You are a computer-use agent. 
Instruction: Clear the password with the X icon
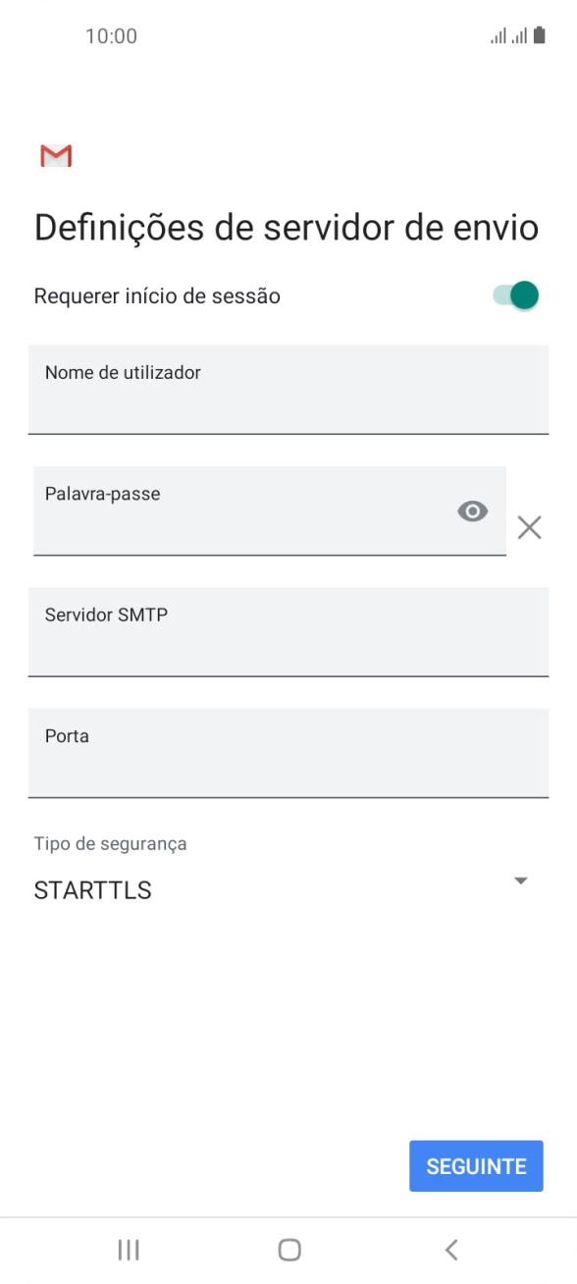point(529,527)
